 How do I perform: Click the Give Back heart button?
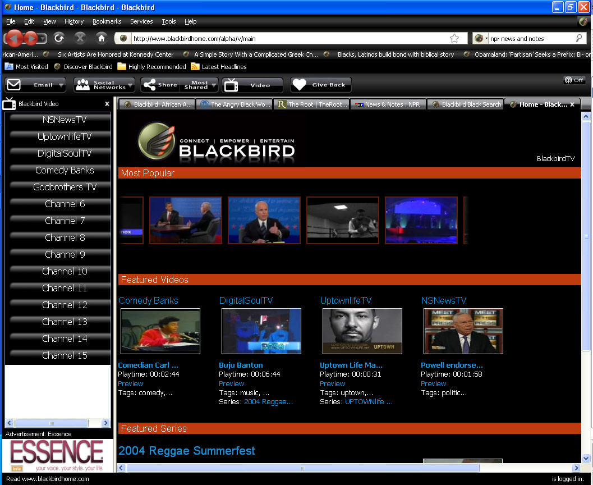click(x=321, y=85)
